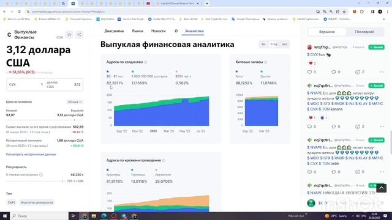Viewport: 392px width, 220px height.
Task: Click the Держатели legend dot
Action: tap(156, 170)
